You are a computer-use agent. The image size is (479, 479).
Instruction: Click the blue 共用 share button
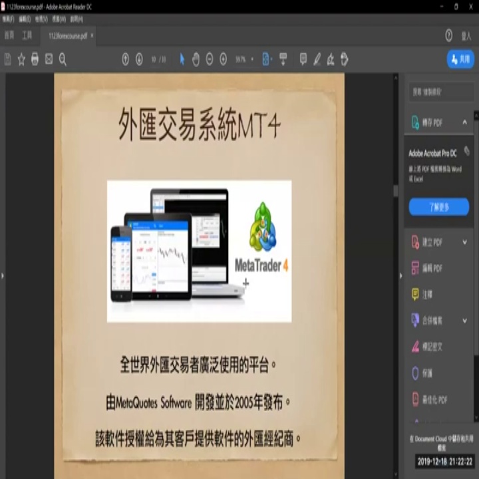click(460, 59)
